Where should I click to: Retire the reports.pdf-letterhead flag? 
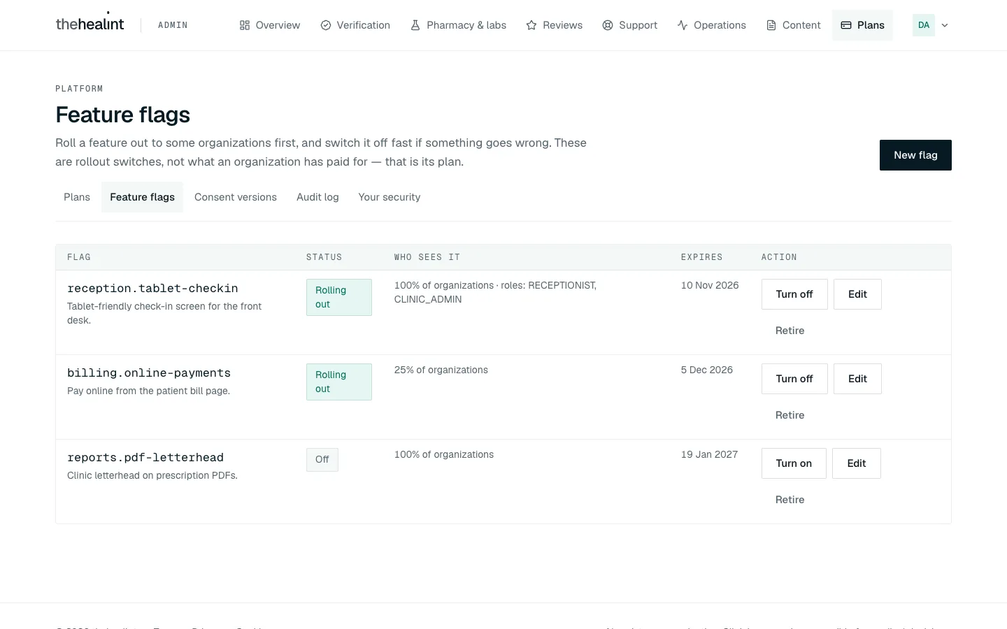click(790, 500)
